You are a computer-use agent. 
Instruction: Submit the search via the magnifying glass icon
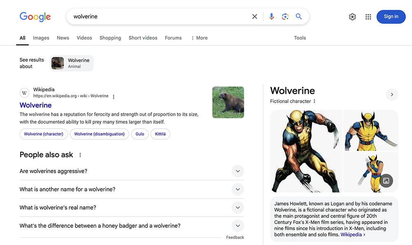pos(299,16)
